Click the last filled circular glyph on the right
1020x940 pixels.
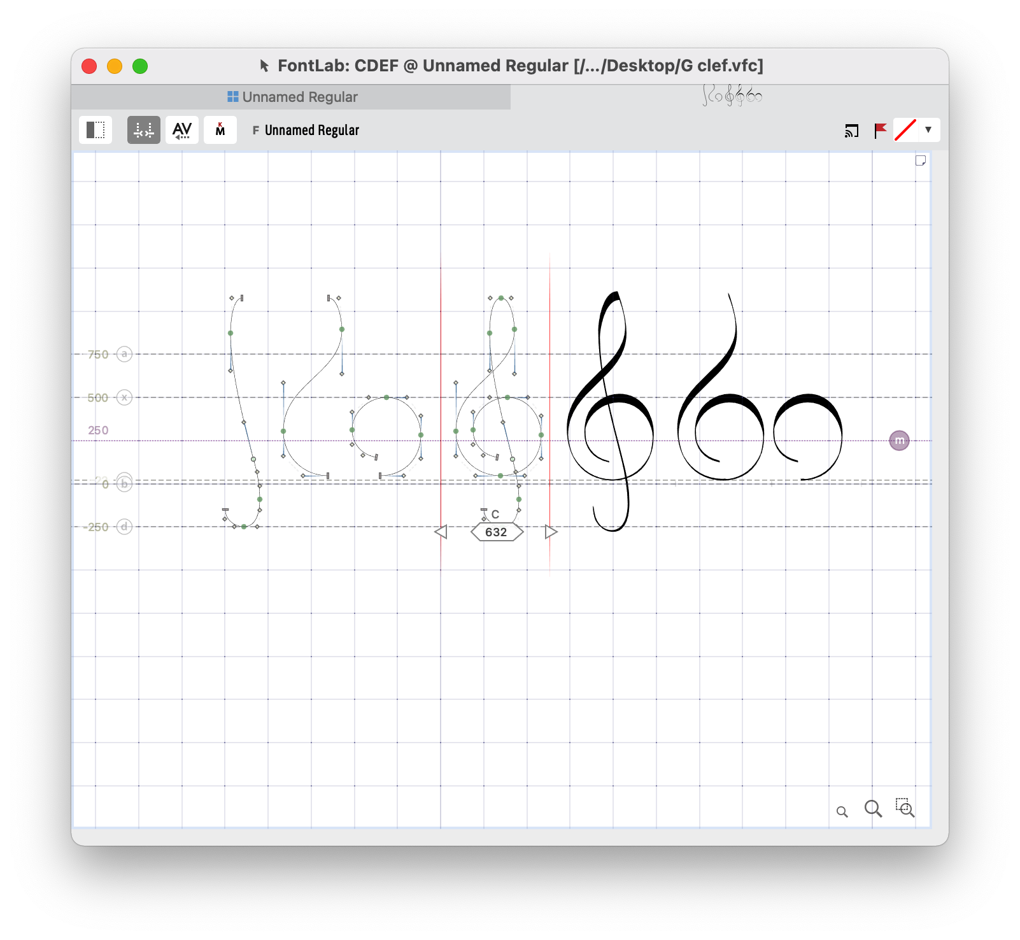click(808, 437)
